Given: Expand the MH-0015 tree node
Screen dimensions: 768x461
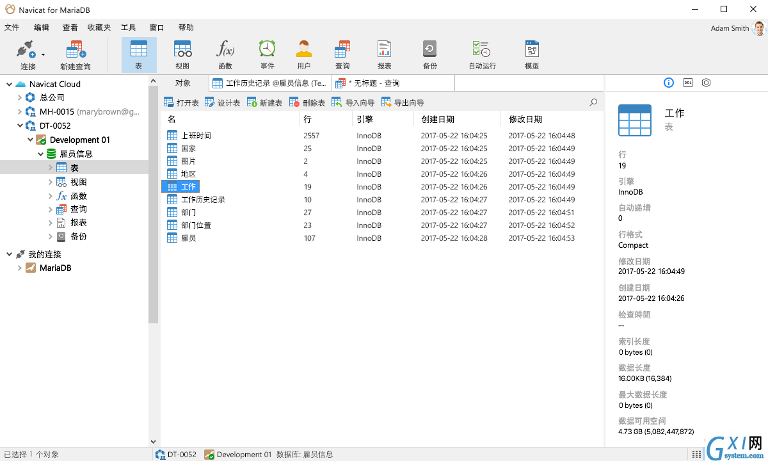Looking at the screenshot, I should tap(20, 111).
